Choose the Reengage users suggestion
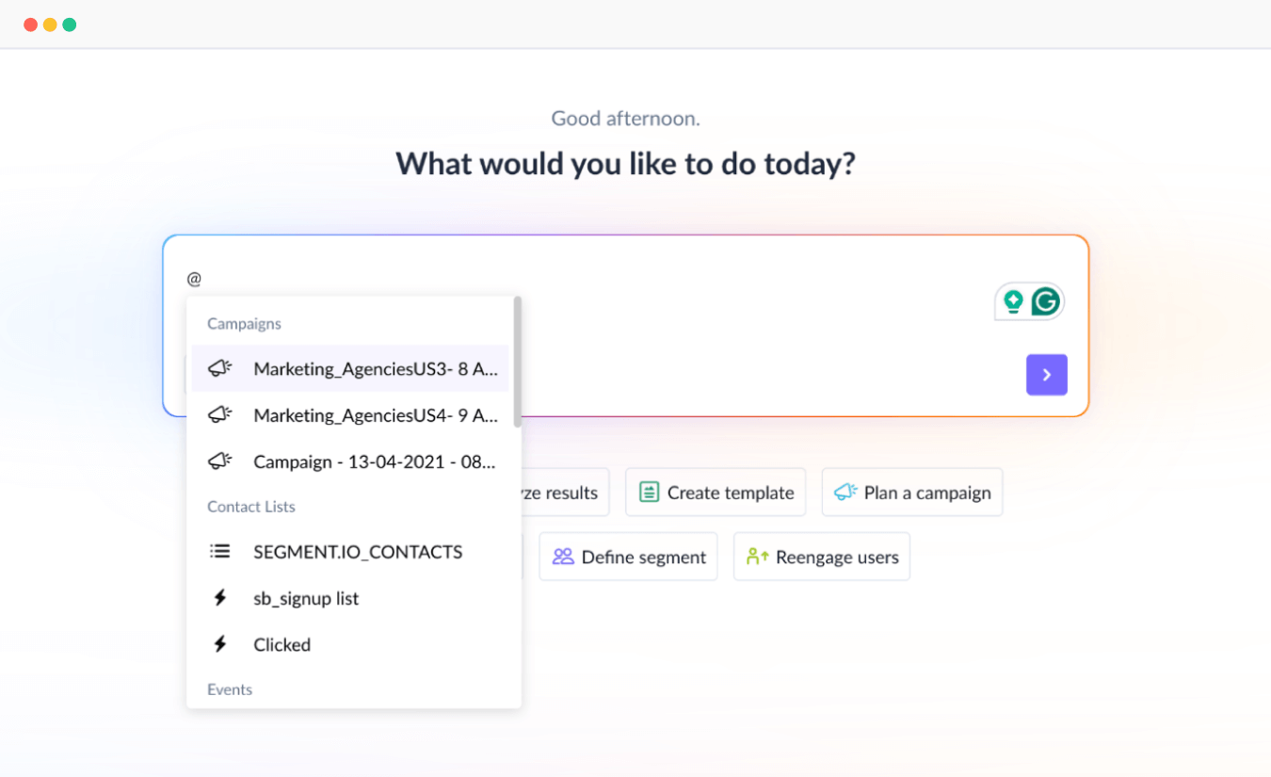 tap(822, 557)
